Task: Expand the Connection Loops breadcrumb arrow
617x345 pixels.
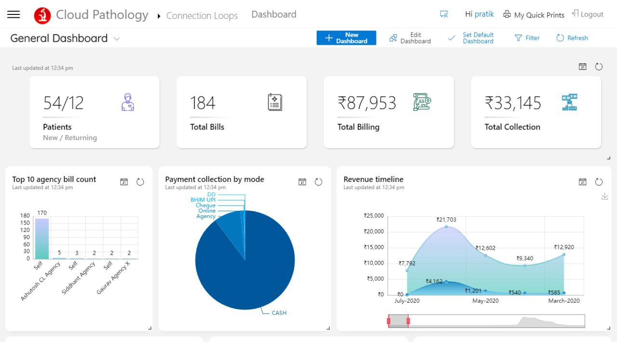Action: [159, 16]
